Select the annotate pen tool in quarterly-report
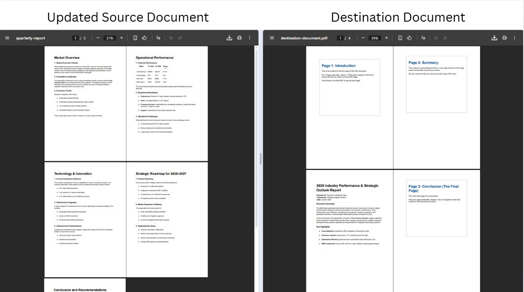This screenshot has width=524, height=292. [x=158, y=38]
